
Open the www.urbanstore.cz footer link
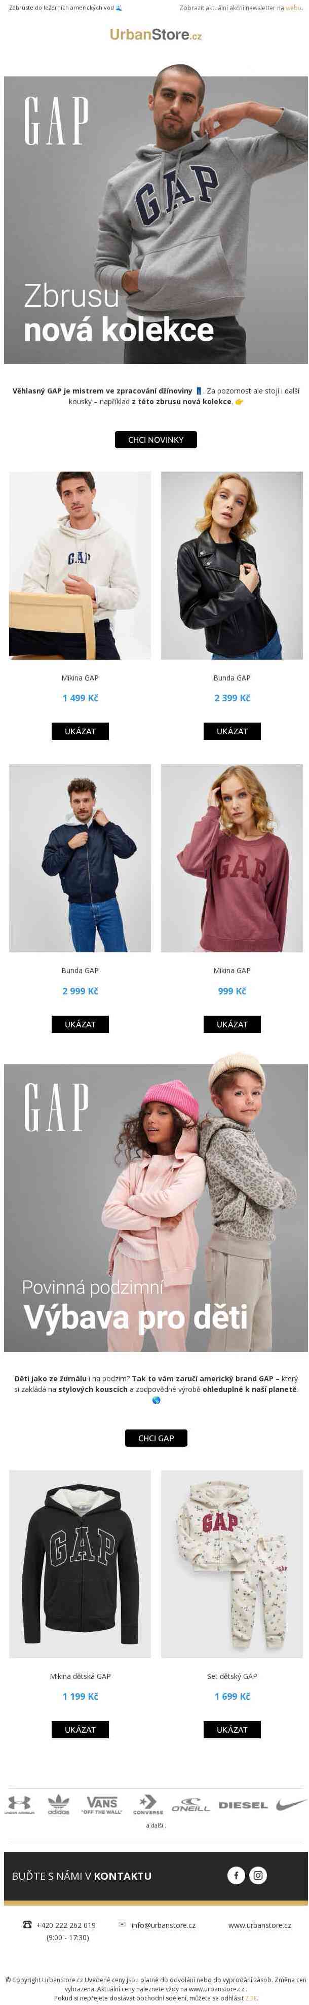point(259,1925)
